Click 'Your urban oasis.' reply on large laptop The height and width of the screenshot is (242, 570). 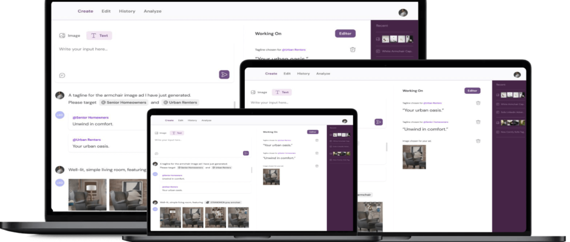(91, 146)
